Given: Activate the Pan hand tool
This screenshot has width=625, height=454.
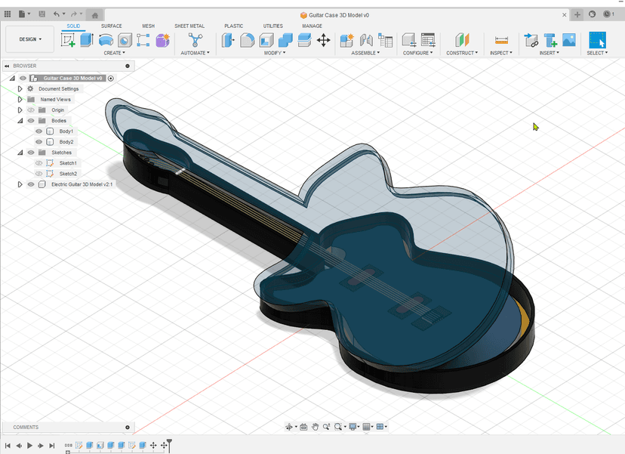Looking at the screenshot, I should [x=315, y=427].
